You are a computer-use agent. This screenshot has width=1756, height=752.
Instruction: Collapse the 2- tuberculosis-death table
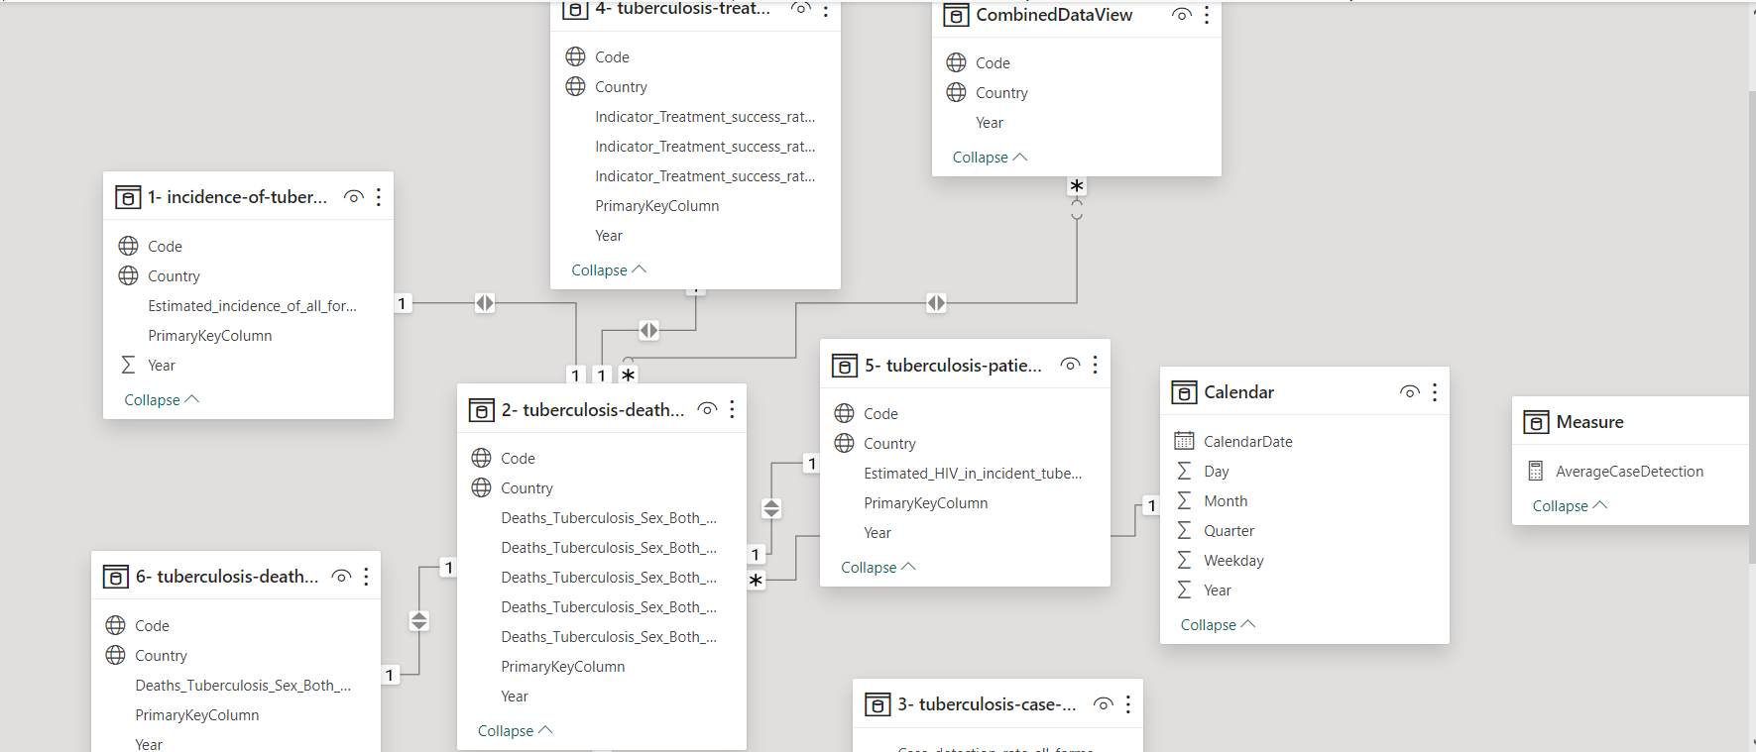coord(515,730)
